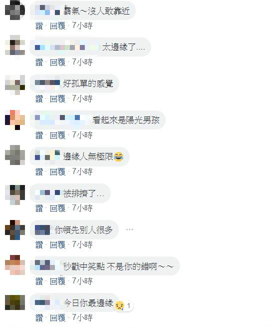The height and width of the screenshot is (327, 271).
Task: Click the crying reaction on 今日你最邊緣
Action: click(119, 305)
